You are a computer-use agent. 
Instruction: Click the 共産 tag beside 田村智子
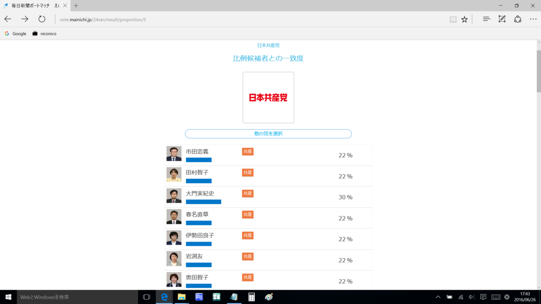click(248, 173)
